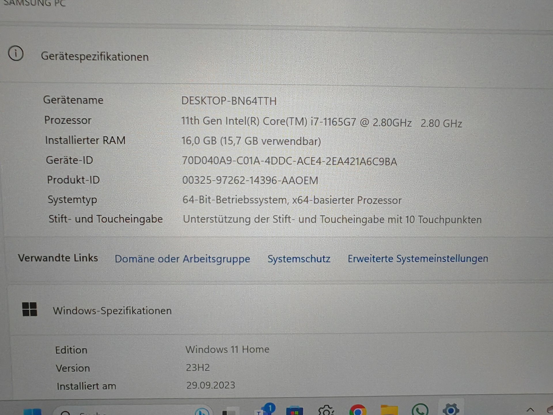
Task: Click the Installierter RAM label
Action: pyautogui.click(x=85, y=140)
